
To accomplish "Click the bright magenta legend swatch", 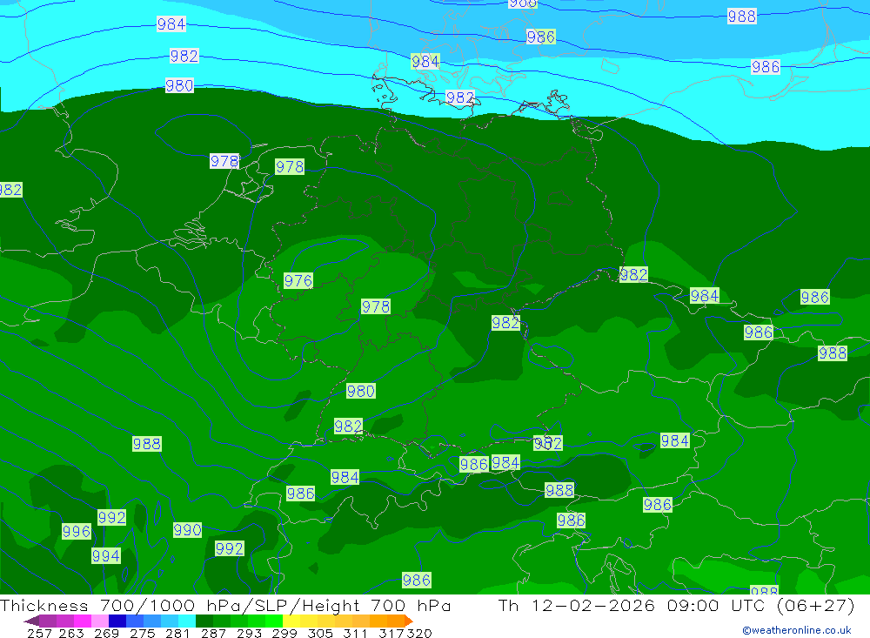I will pos(82,621).
